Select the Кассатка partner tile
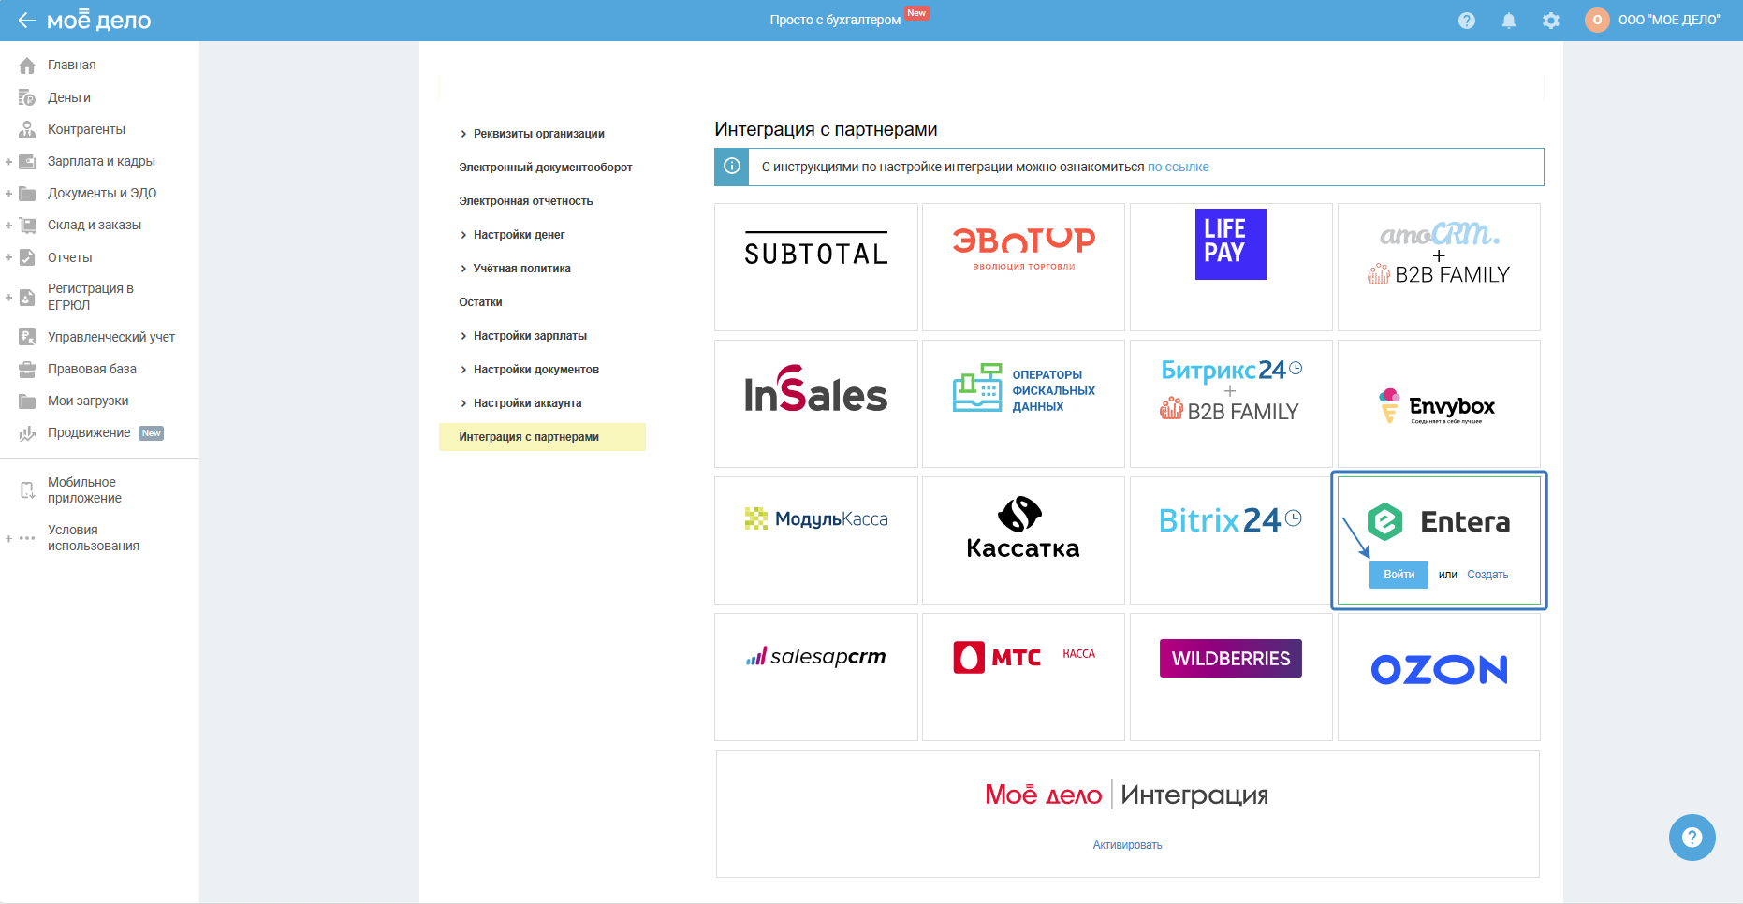1743x904 pixels. [1023, 540]
